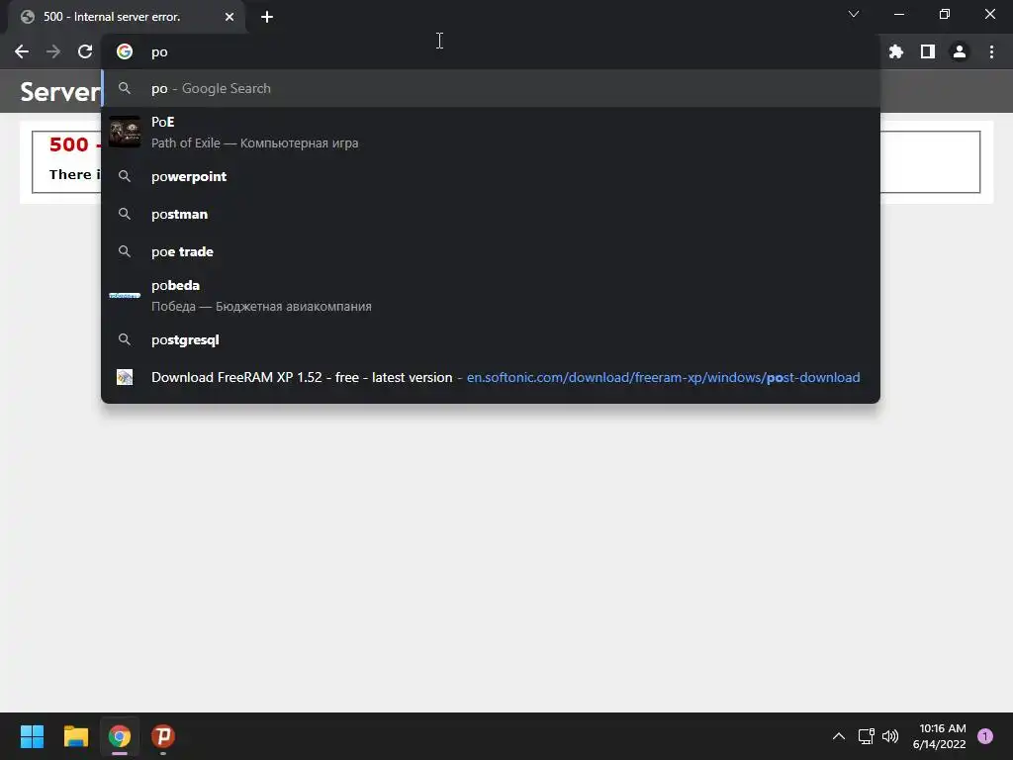Minimize the Chrome window

coord(899,14)
